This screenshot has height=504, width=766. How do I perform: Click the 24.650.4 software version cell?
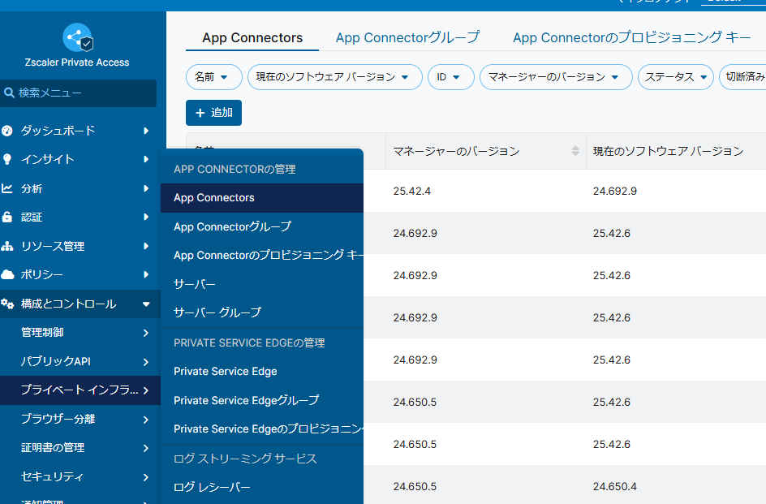point(614,486)
